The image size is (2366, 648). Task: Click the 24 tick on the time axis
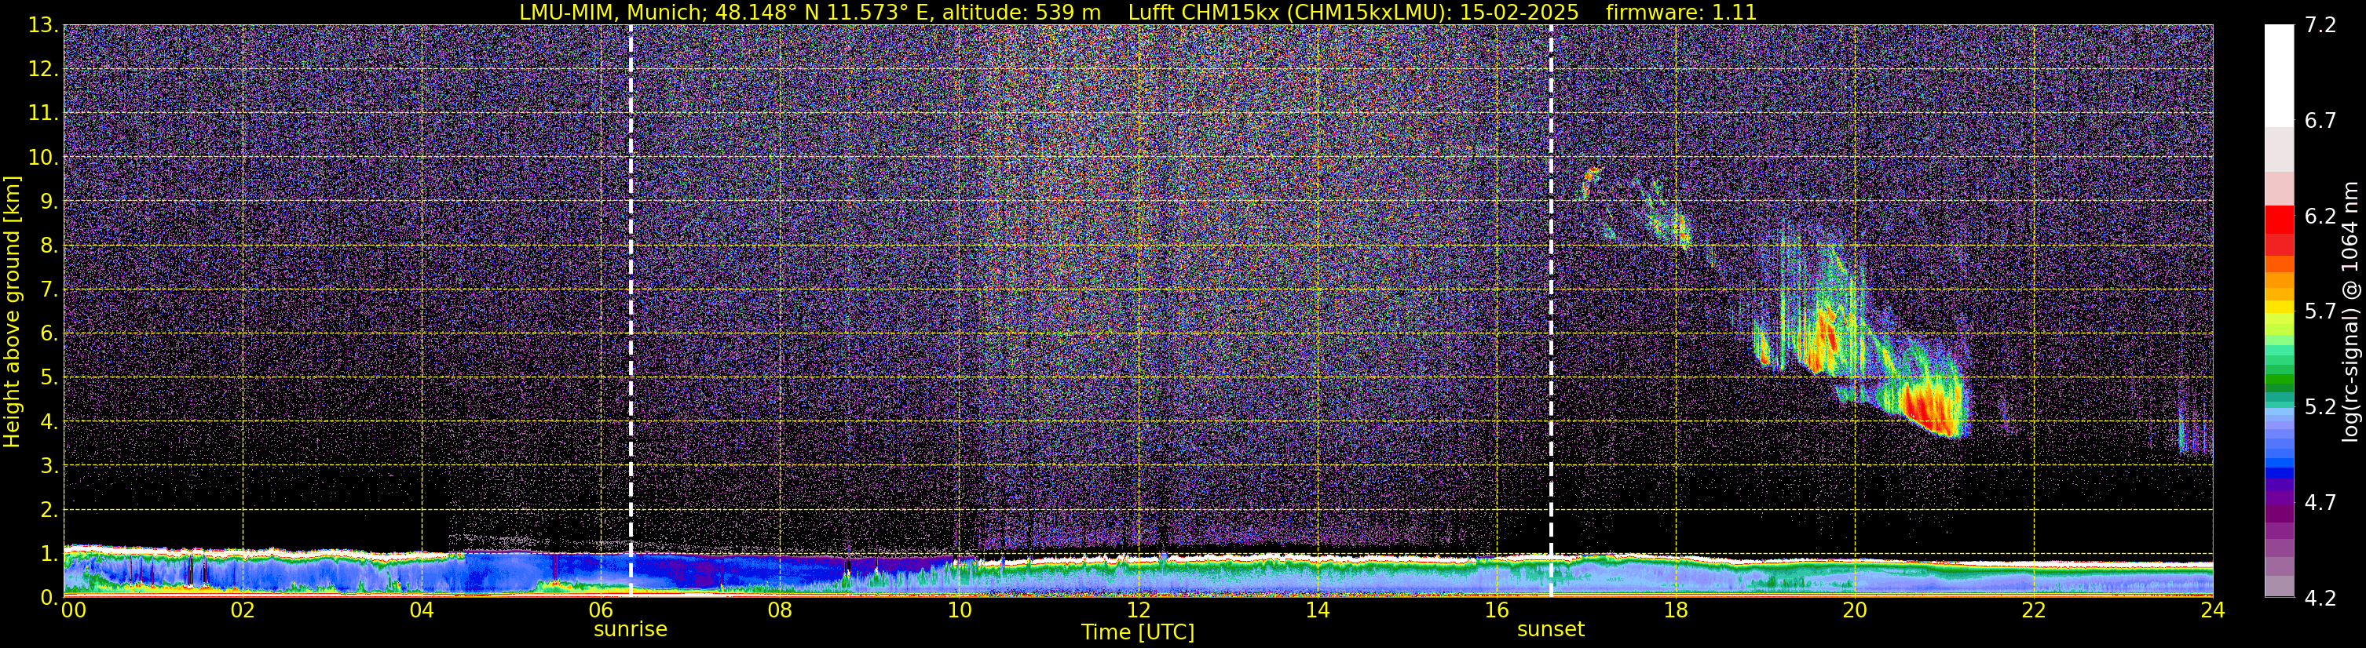point(2213,610)
